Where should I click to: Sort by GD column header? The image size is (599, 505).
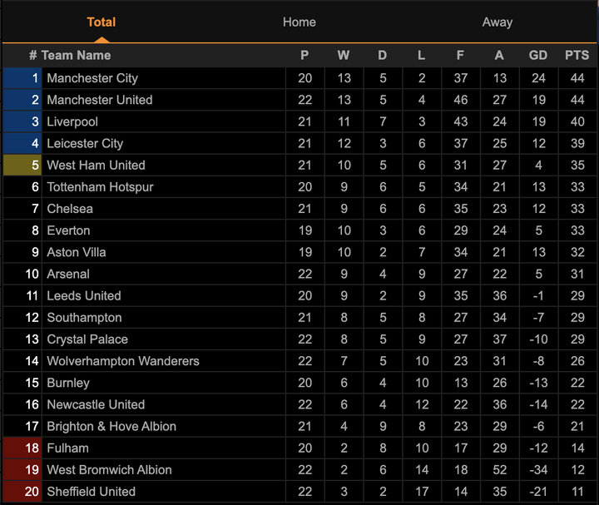click(538, 56)
